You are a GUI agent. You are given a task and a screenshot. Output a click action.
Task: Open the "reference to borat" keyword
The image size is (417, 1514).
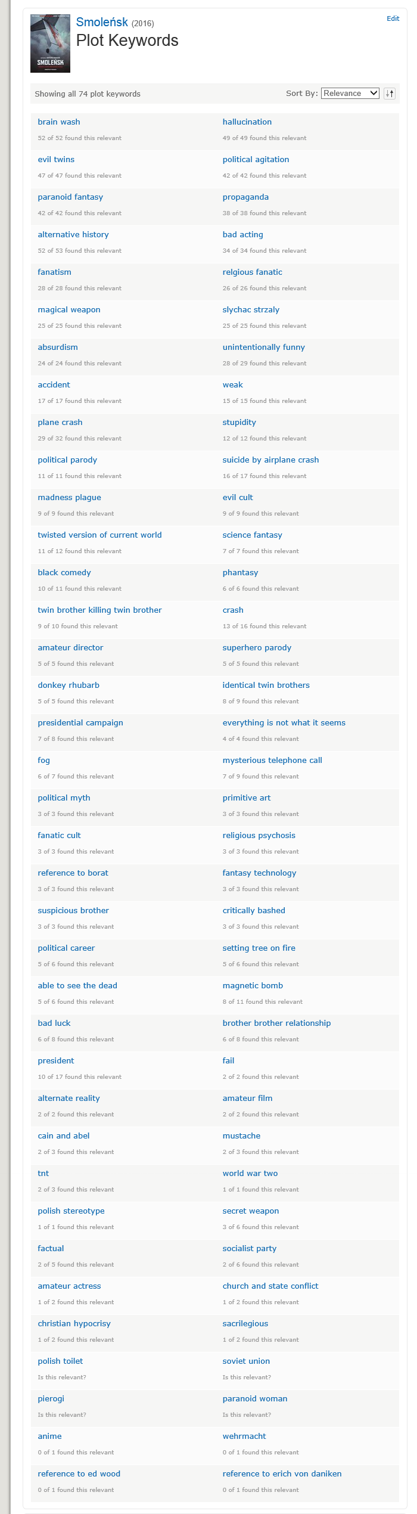[x=73, y=873]
